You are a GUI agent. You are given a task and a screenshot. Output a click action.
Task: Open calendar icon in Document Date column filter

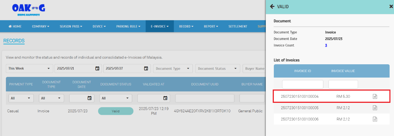pos(90,98)
